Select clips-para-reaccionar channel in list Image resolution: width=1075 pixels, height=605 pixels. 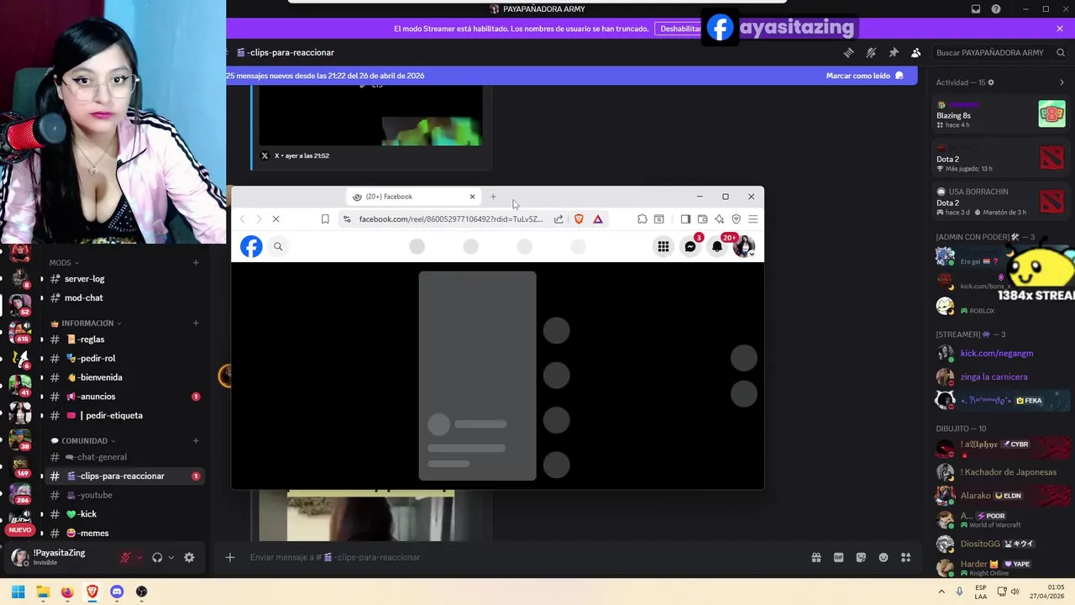[x=124, y=476]
